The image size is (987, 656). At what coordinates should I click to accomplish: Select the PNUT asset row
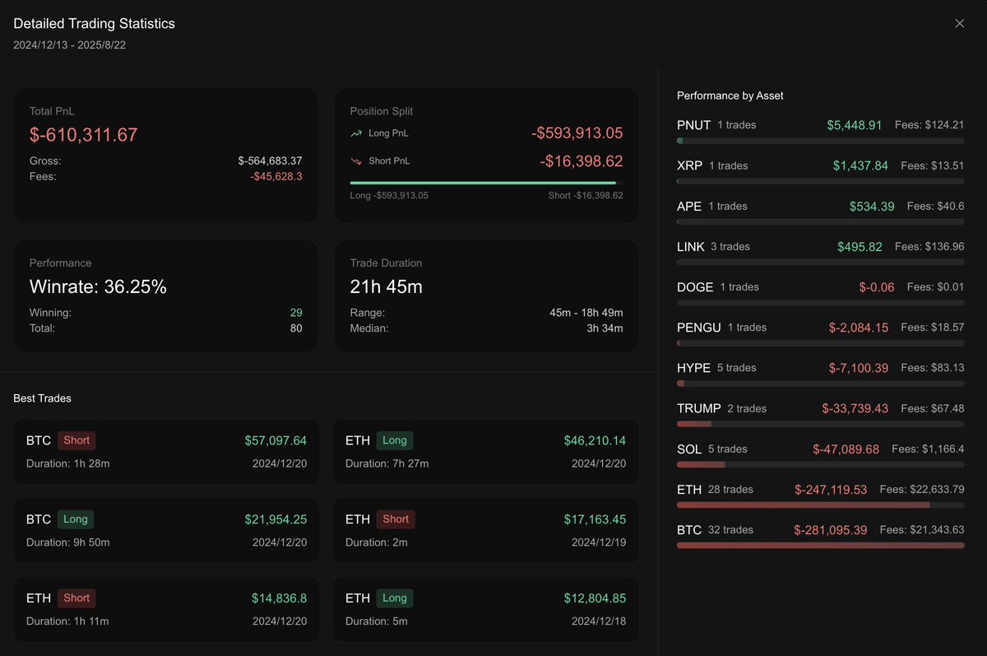pos(820,125)
